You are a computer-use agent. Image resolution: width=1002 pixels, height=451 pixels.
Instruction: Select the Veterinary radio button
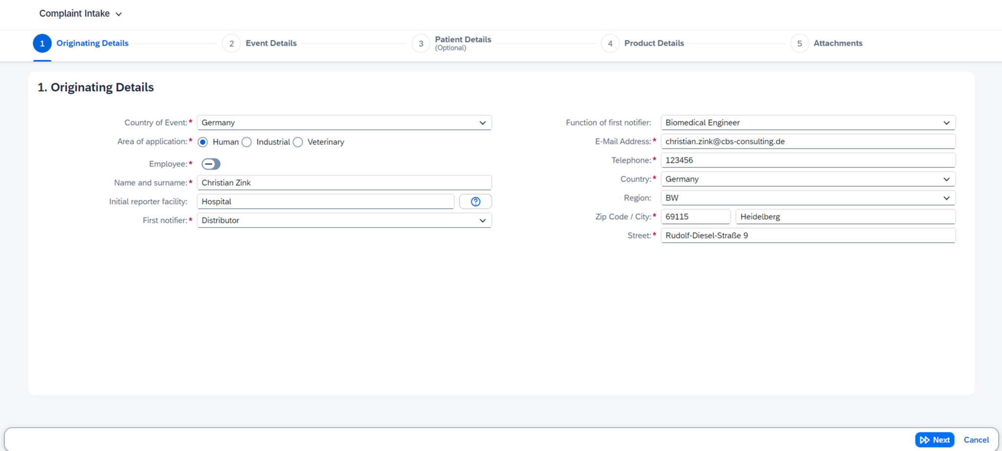(298, 142)
